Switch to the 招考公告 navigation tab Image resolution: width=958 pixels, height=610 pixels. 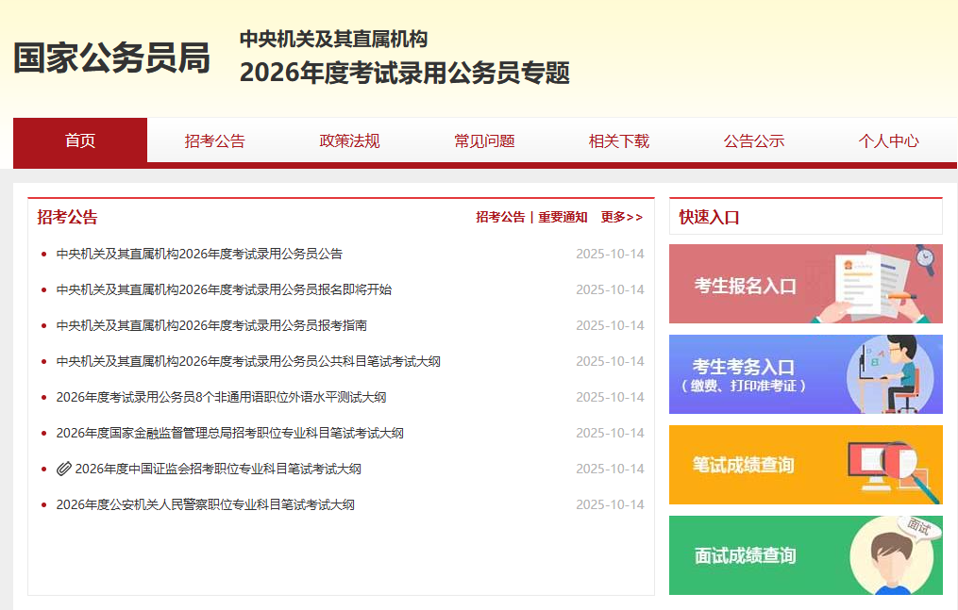214,141
